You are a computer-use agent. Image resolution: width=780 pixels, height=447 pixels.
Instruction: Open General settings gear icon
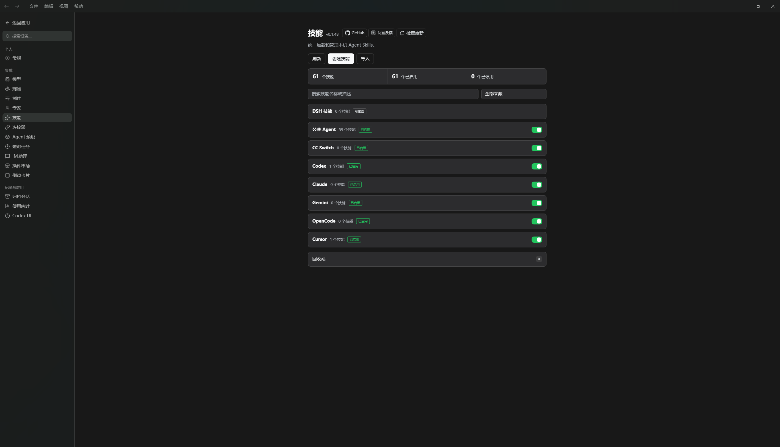[7, 58]
